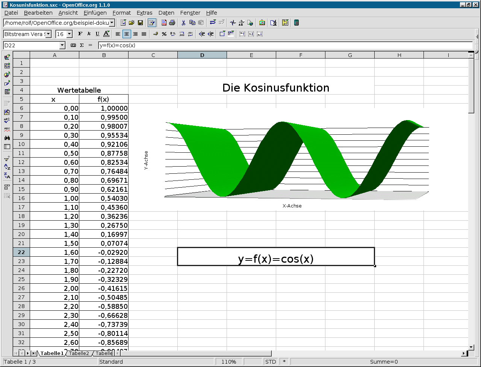This screenshot has width=481, height=367.
Task: Click the Cut scissors icon
Action: point(183,23)
